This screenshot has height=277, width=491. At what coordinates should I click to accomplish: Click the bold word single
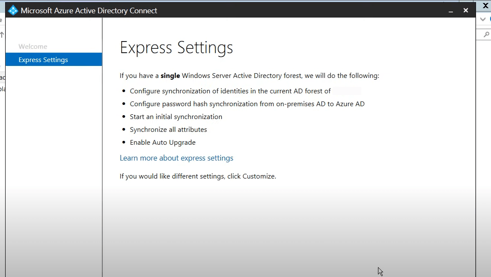(x=170, y=75)
